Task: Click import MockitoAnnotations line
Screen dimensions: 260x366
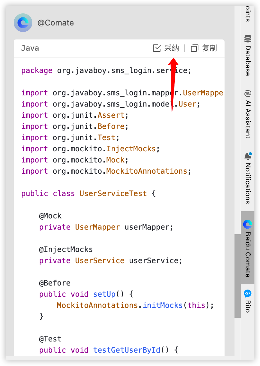Action: click(106, 171)
